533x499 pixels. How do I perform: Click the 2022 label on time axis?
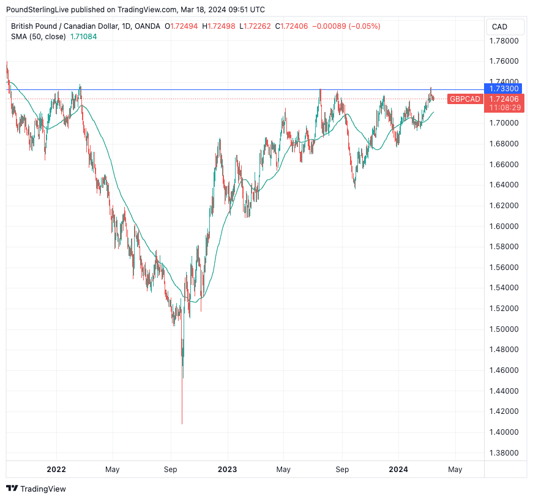point(56,470)
